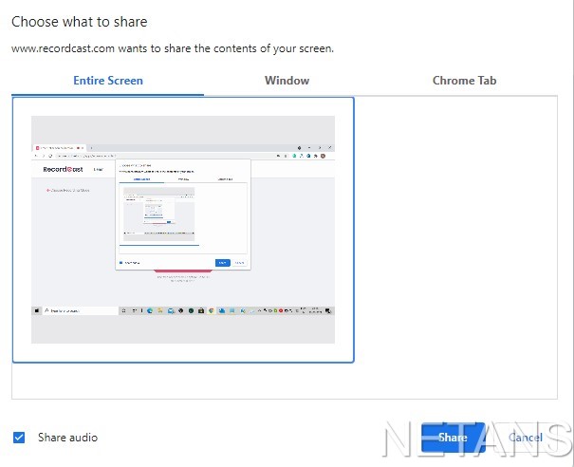Image resolution: width=574 pixels, height=467 pixels.
Task: Switch to the Entire Screen tab
Action: point(108,81)
